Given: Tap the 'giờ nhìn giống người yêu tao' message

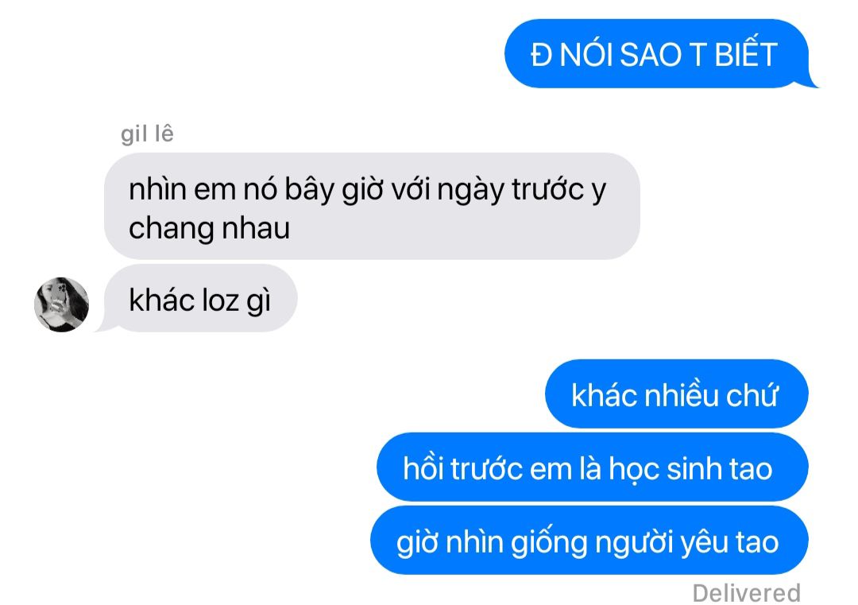Looking at the screenshot, I should click(x=589, y=541).
